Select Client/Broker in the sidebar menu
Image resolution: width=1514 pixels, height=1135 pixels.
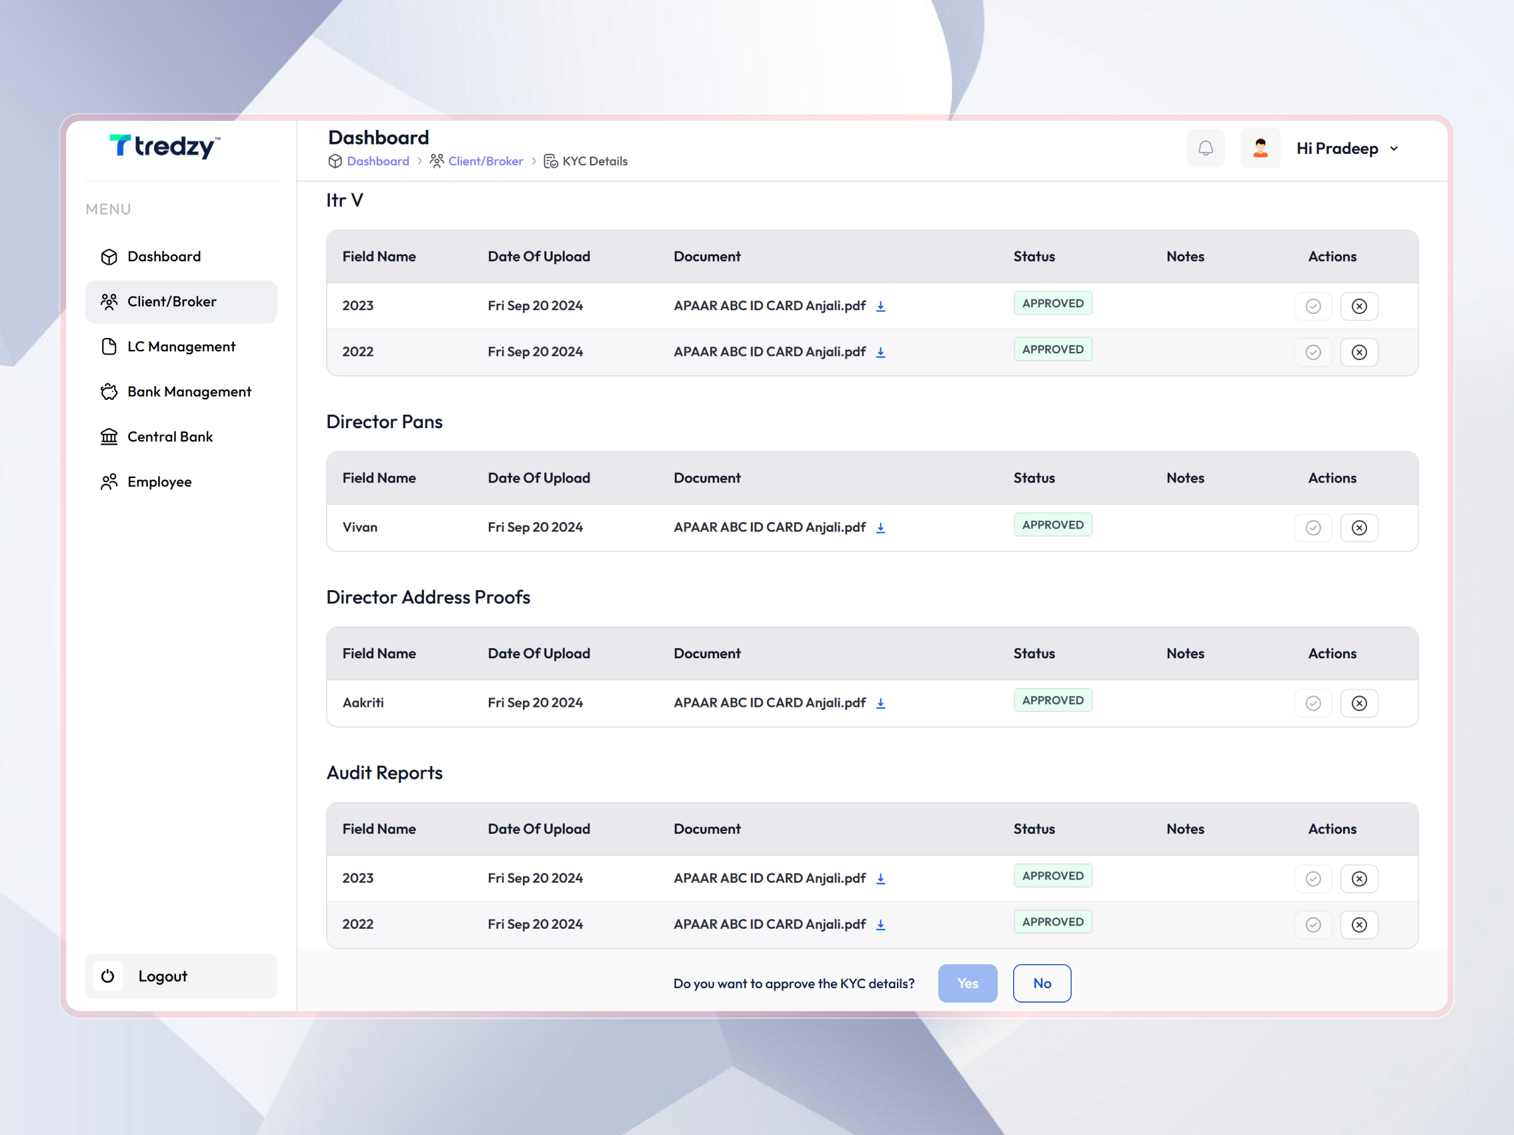[171, 301]
